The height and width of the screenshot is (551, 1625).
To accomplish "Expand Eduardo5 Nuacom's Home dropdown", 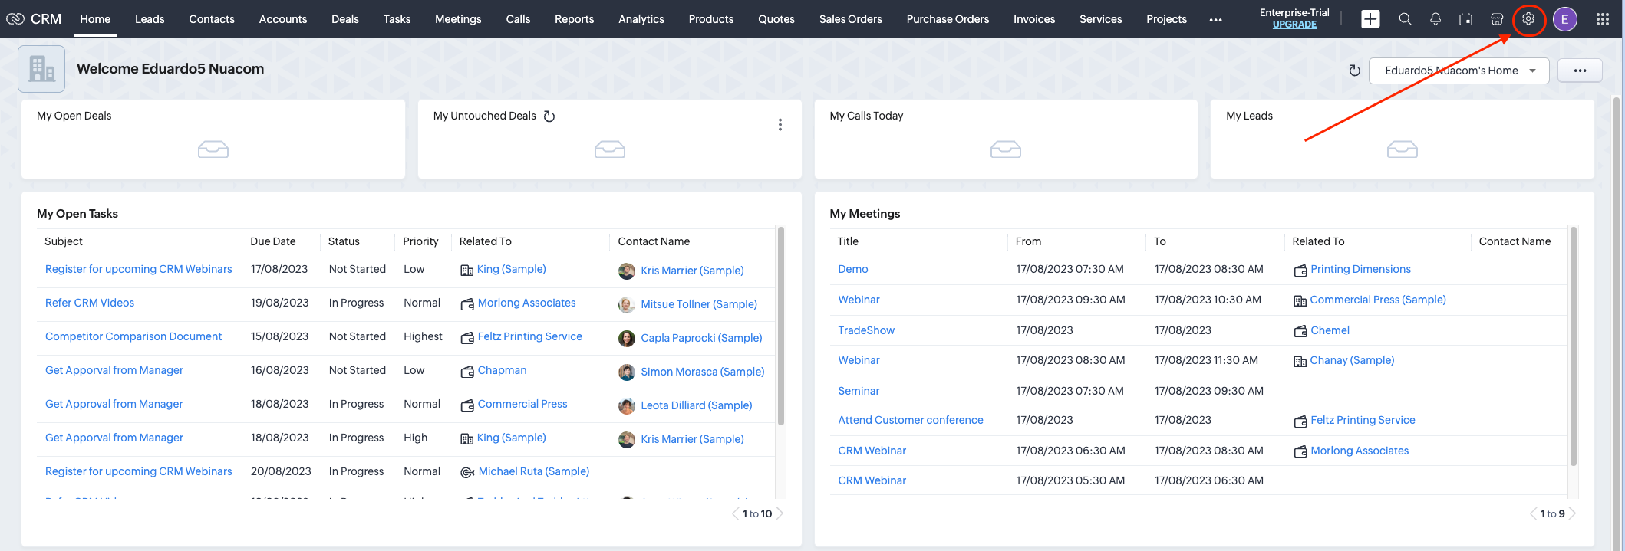I will click(1459, 71).
